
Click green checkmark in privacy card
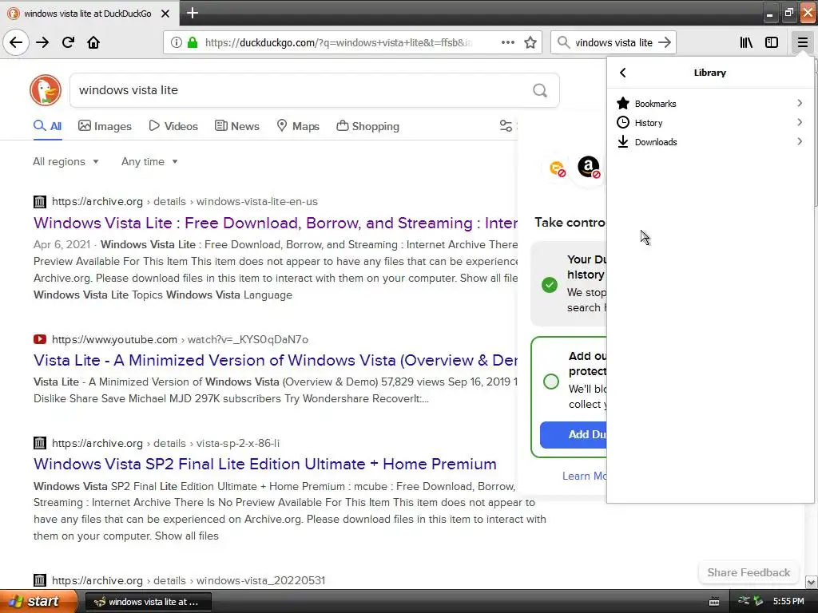549,285
